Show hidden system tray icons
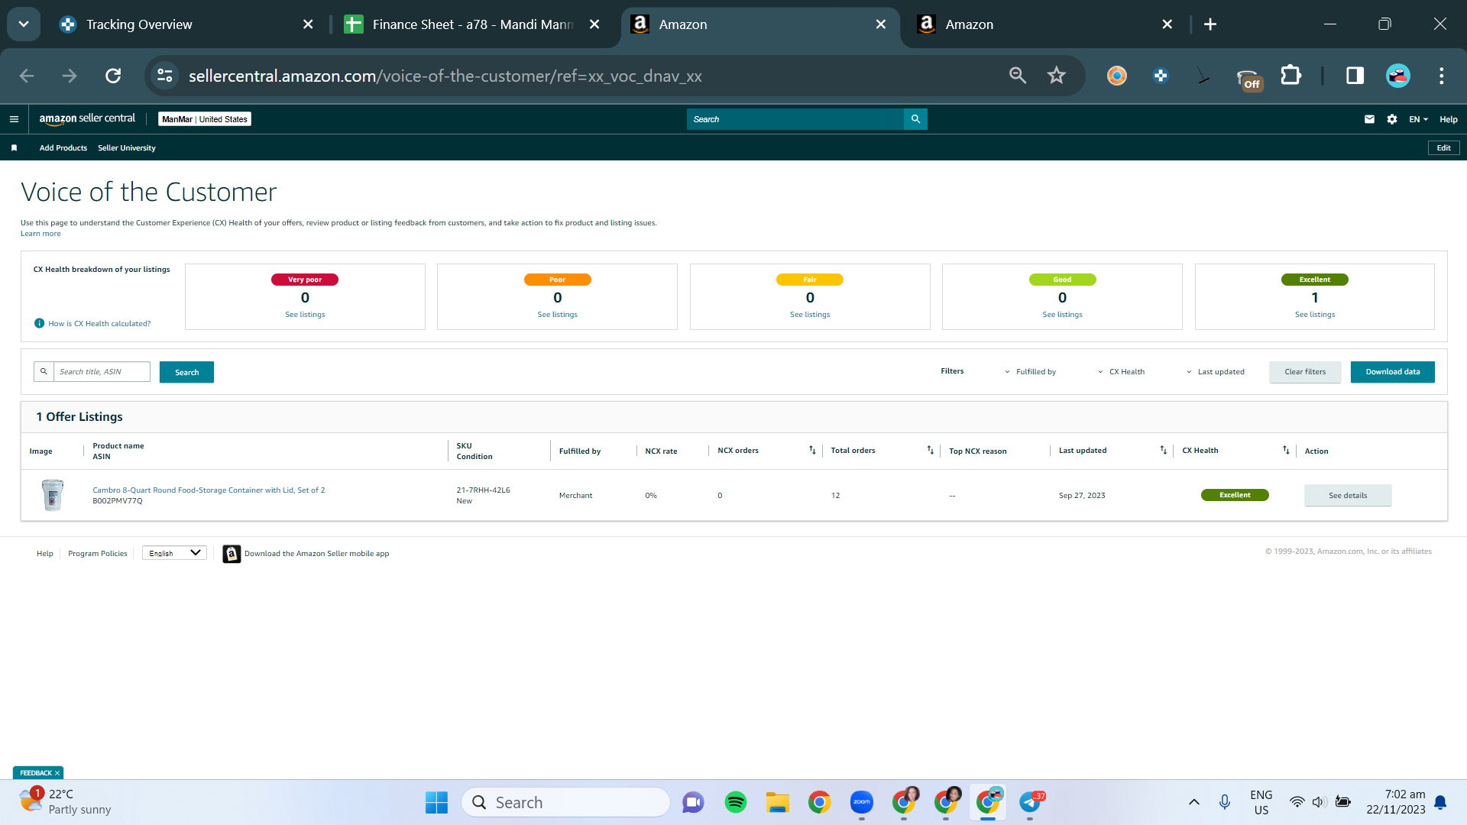Screen dimensions: 1467x825 tap(1193, 802)
